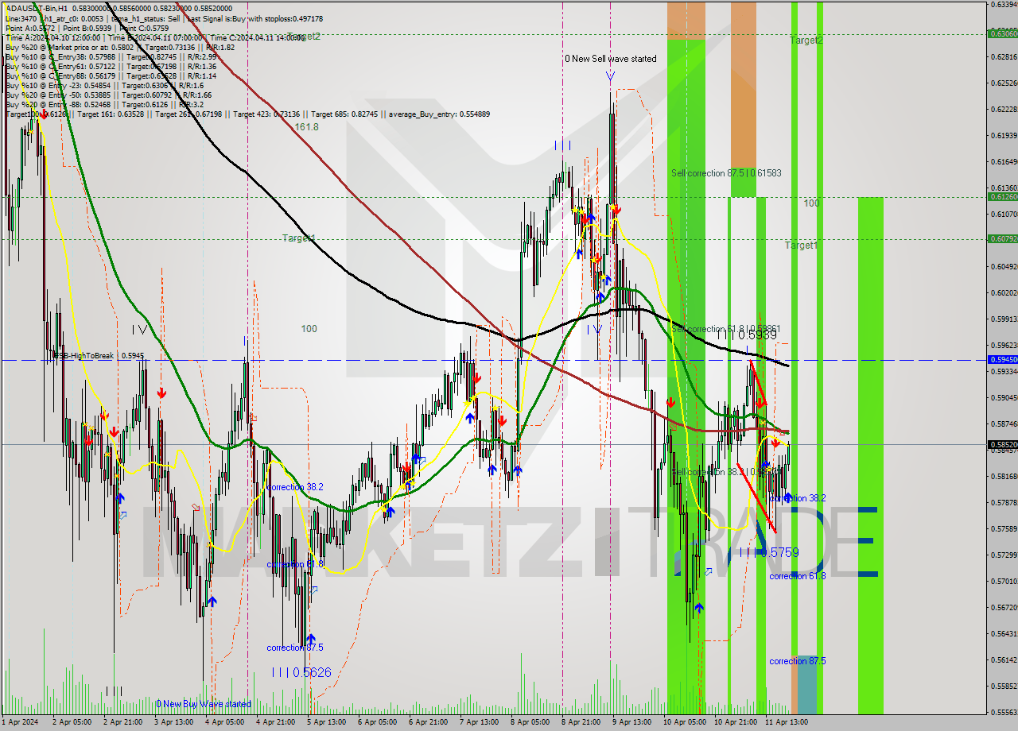This screenshot has width=1018, height=731.
Task: Click the 'average_Buy_entry: 0.554889' text
Action: 439,114
